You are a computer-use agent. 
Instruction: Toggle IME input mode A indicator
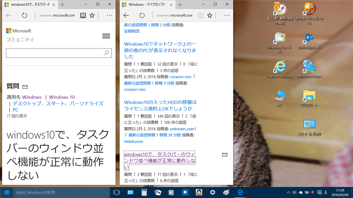click(x=325, y=192)
